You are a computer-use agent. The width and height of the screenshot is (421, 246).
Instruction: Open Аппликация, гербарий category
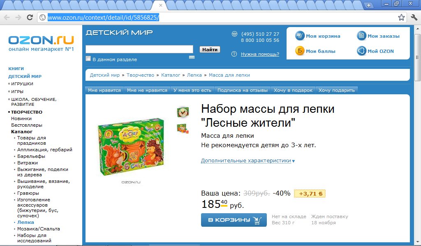point(45,150)
